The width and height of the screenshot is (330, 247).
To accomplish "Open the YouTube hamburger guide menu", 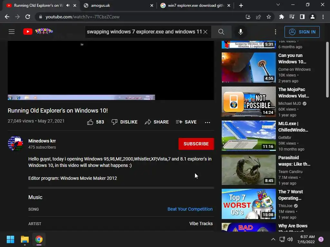I will tap(12, 32).
